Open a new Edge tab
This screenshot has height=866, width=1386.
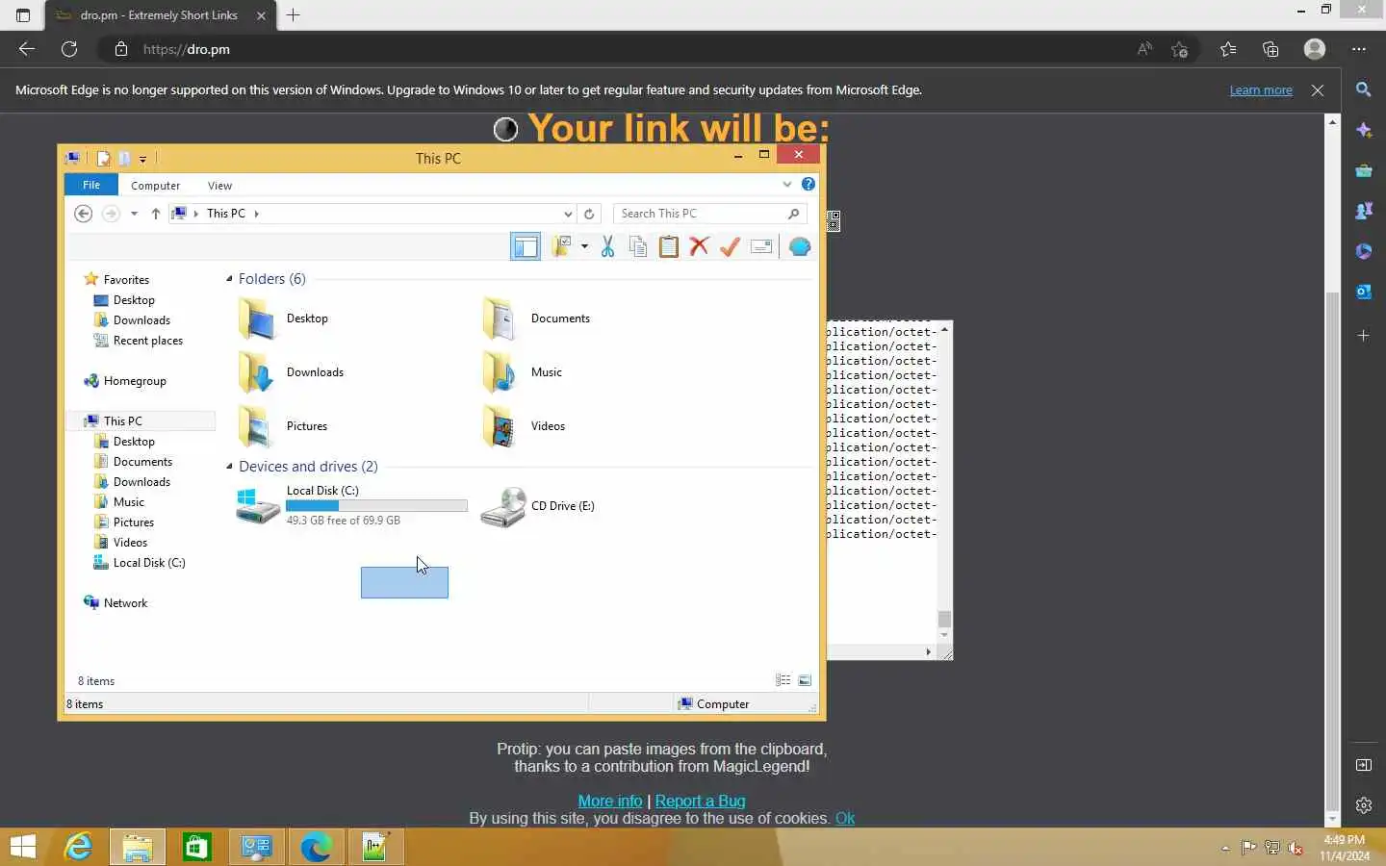294,15
